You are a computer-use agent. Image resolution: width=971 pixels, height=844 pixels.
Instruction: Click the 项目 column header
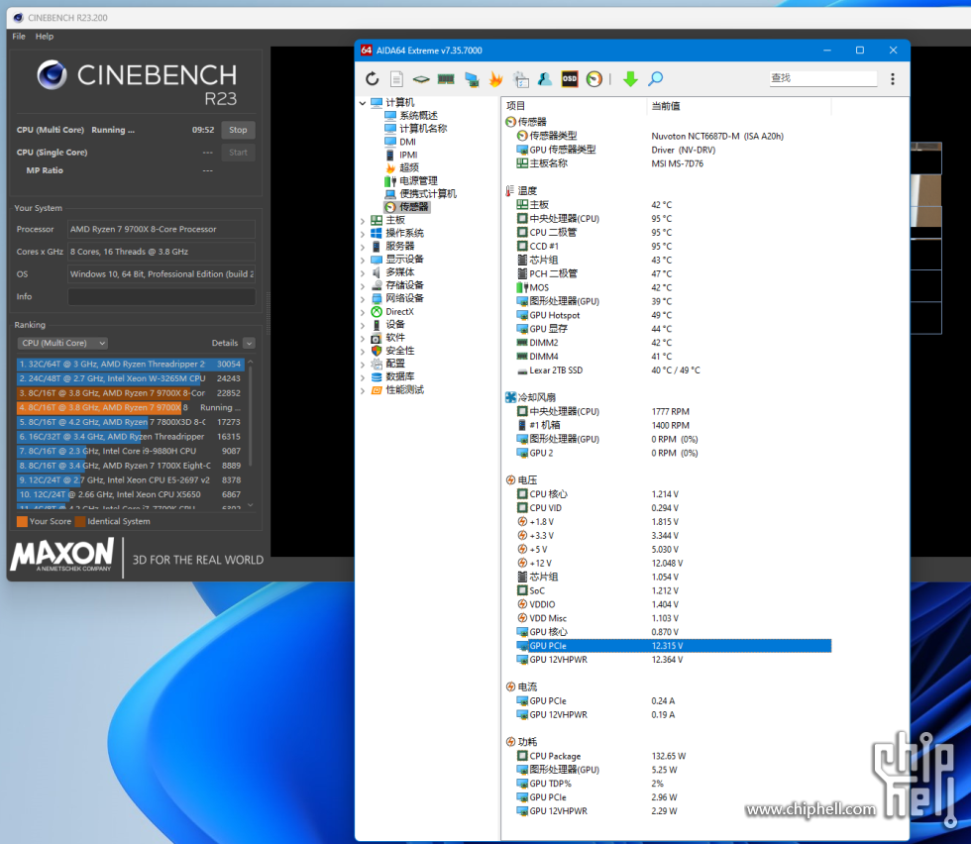574,106
